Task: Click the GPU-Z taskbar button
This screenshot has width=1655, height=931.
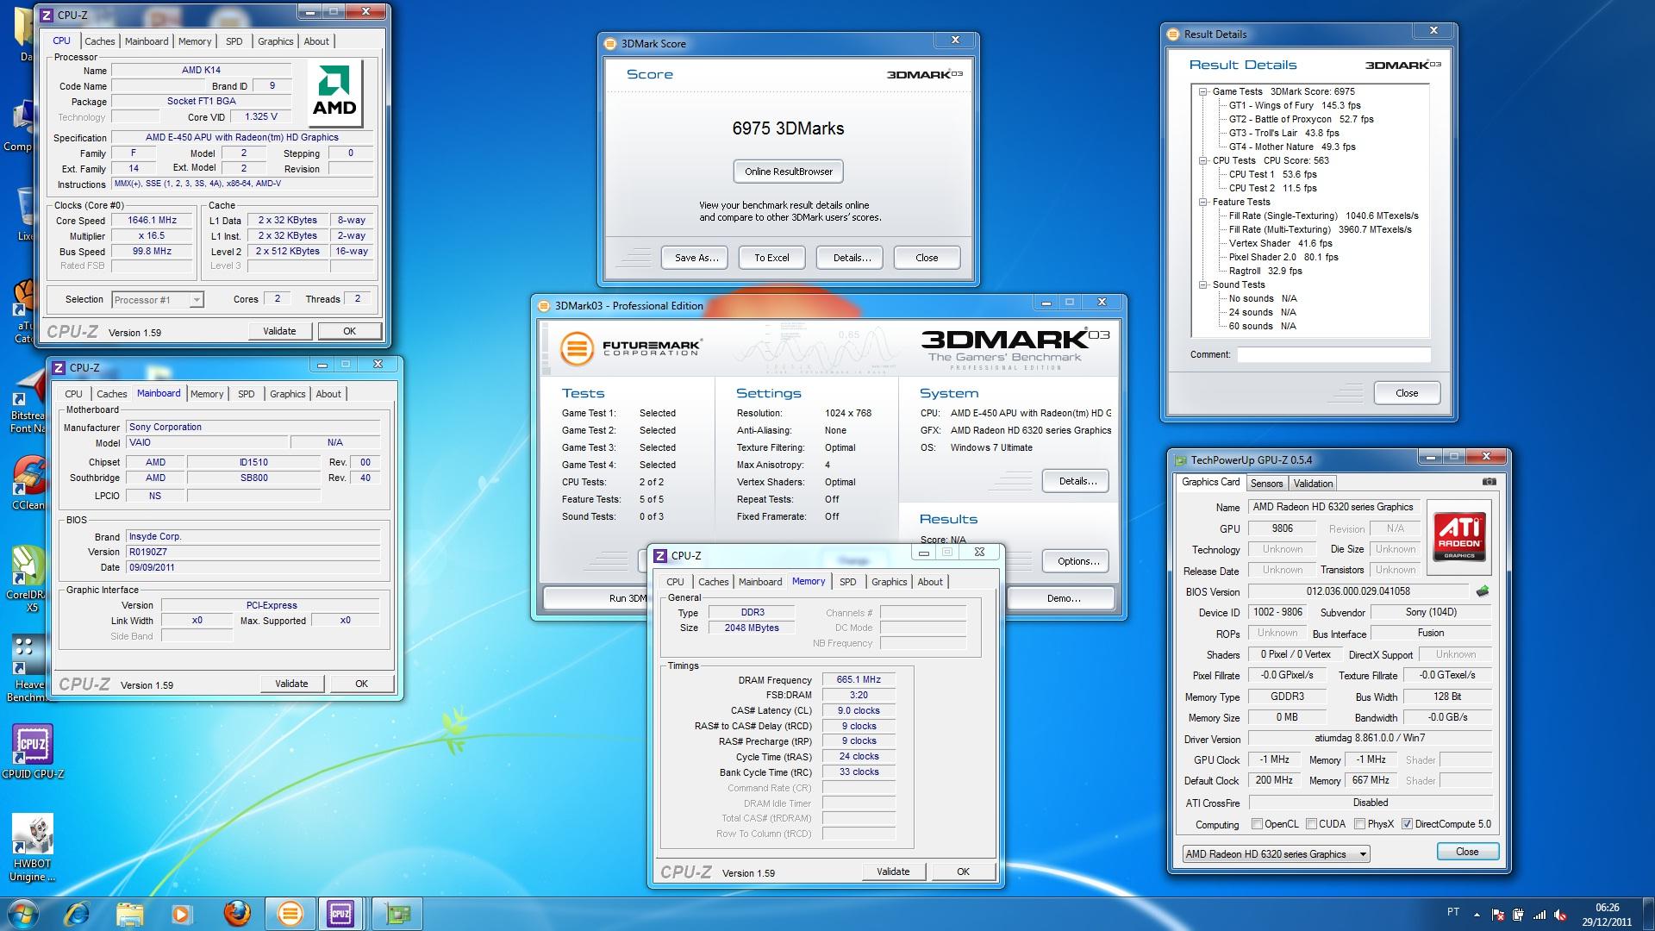Action: click(x=397, y=914)
